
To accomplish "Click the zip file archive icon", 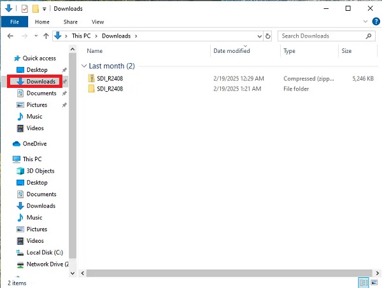I will click(91, 78).
